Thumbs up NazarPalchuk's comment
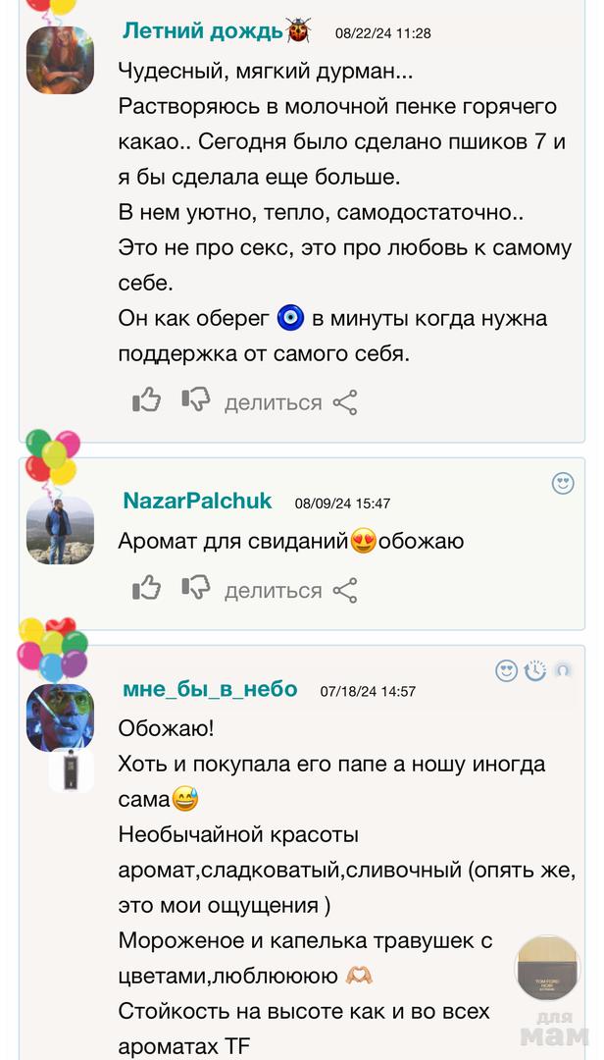The image size is (604, 1060). 146,588
